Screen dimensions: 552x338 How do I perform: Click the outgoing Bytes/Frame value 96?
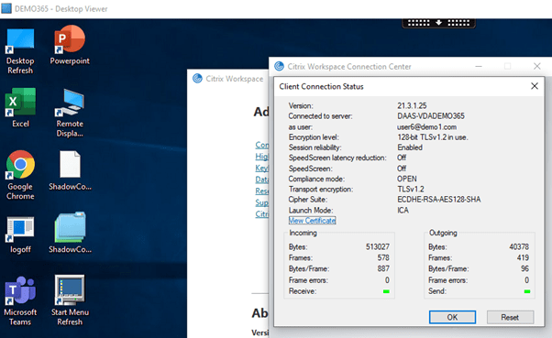[524, 268]
